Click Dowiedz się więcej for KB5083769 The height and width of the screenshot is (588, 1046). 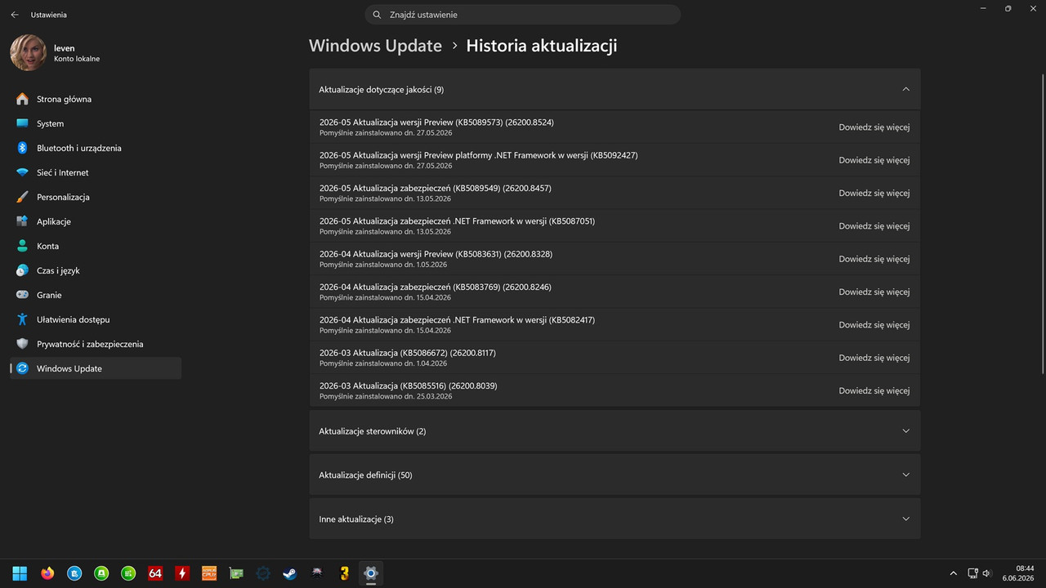tap(874, 292)
